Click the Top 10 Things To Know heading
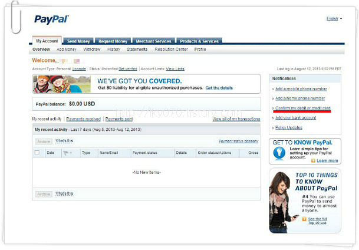The width and height of the screenshot is (359, 250). [x=317, y=182]
